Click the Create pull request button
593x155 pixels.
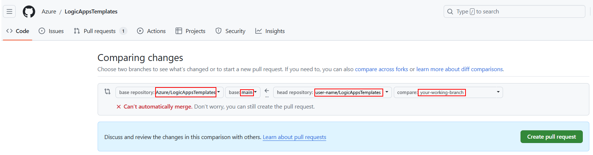551,137
